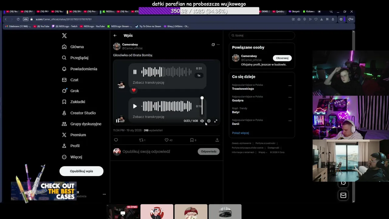Screen dimensions: 389x219
Task: Open browser tab search magnifier
Action: pos(331,12)
